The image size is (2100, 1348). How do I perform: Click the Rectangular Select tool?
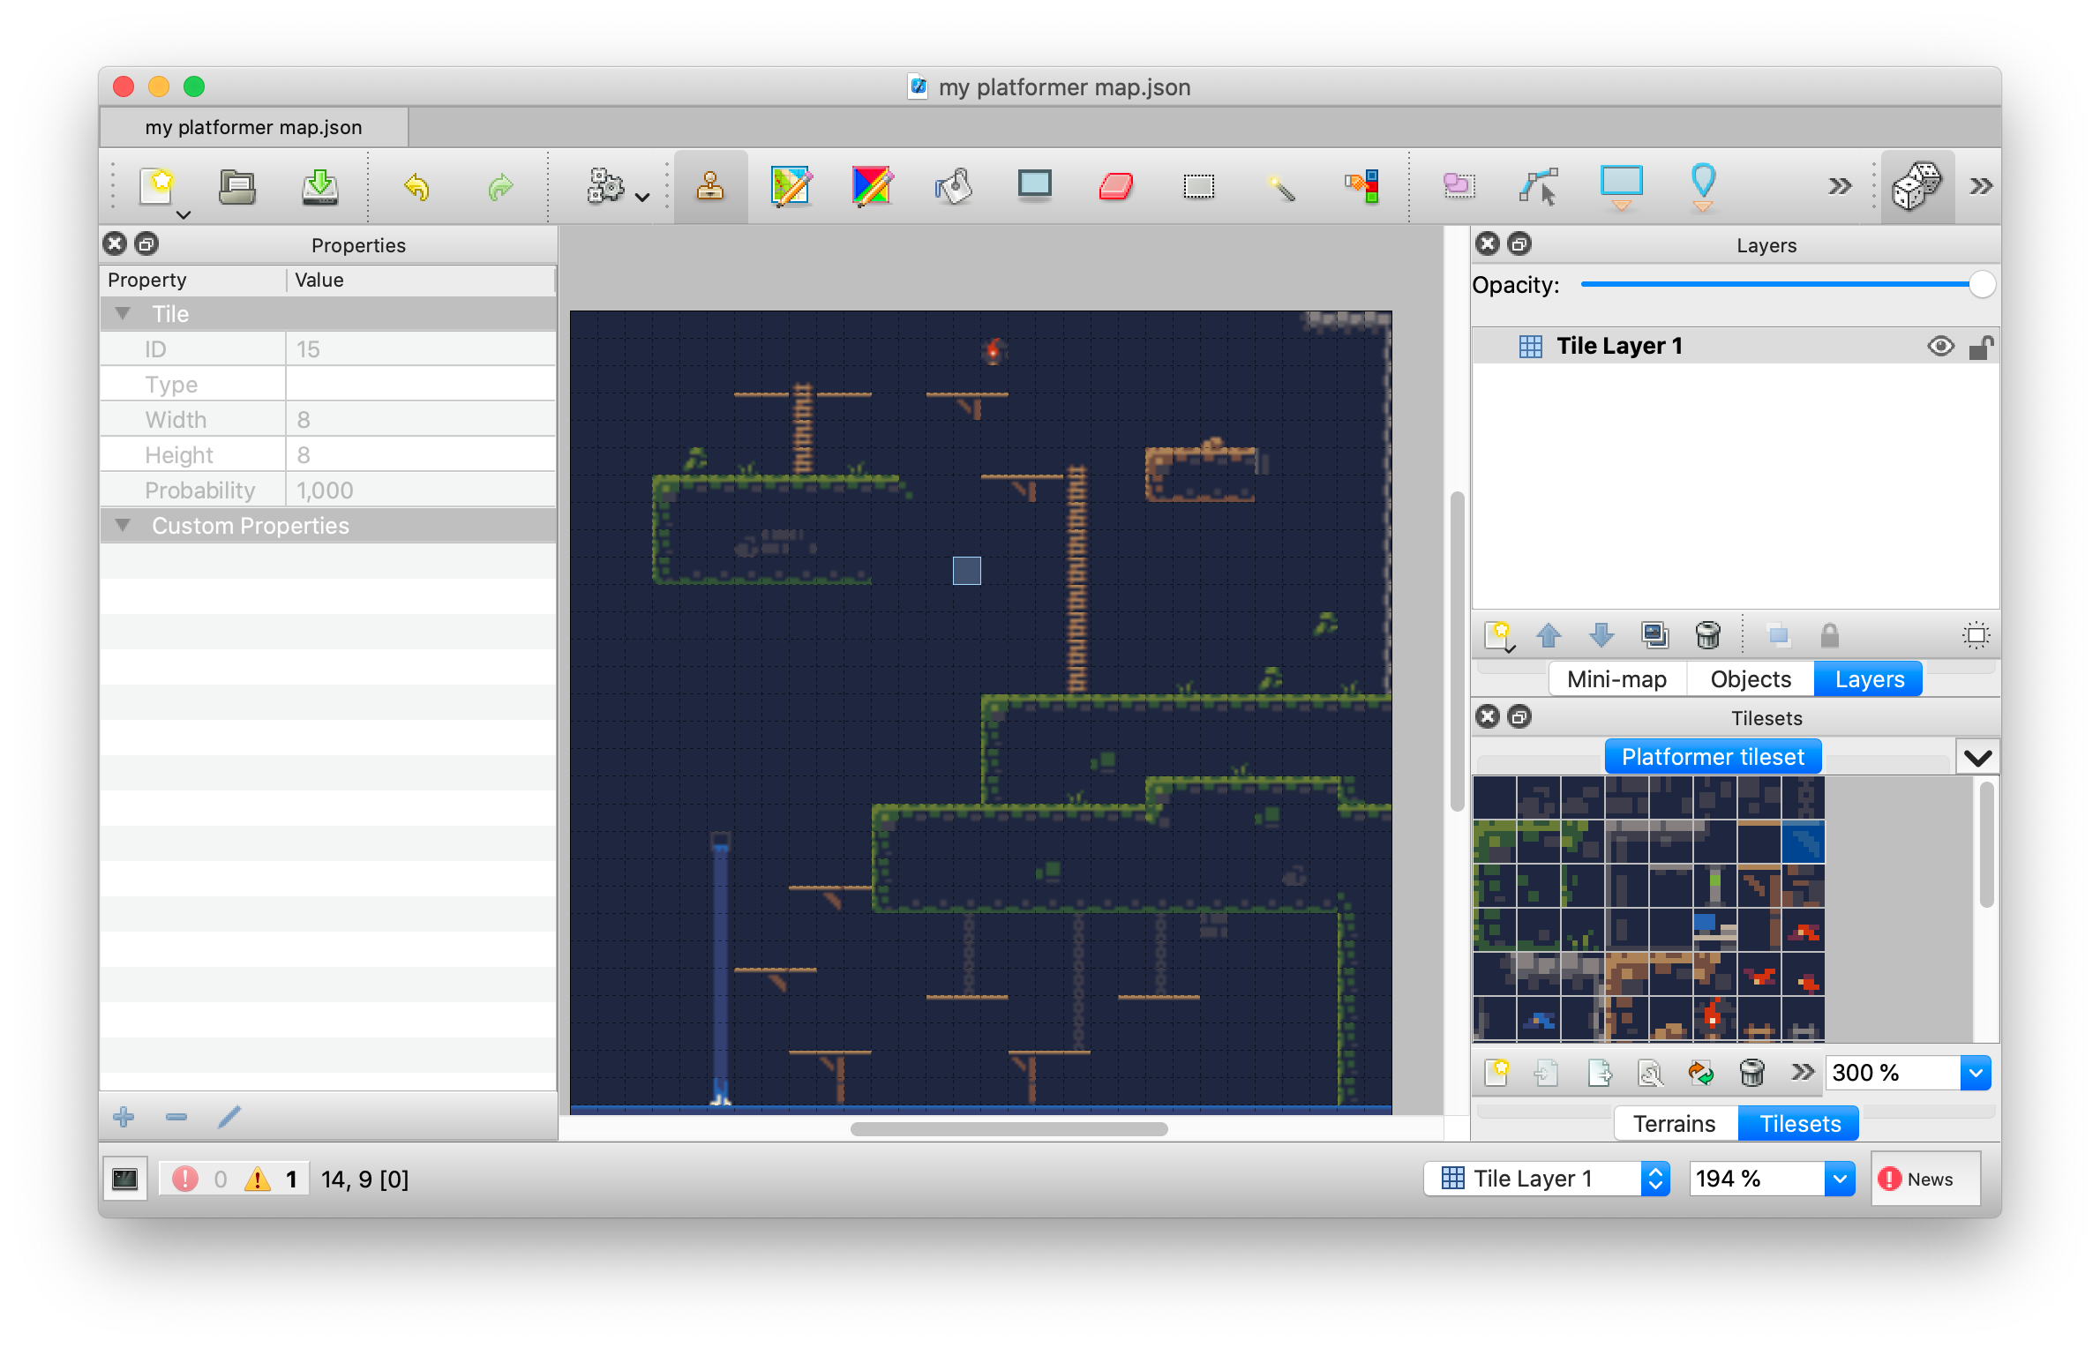pyautogui.click(x=1198, y=186)
